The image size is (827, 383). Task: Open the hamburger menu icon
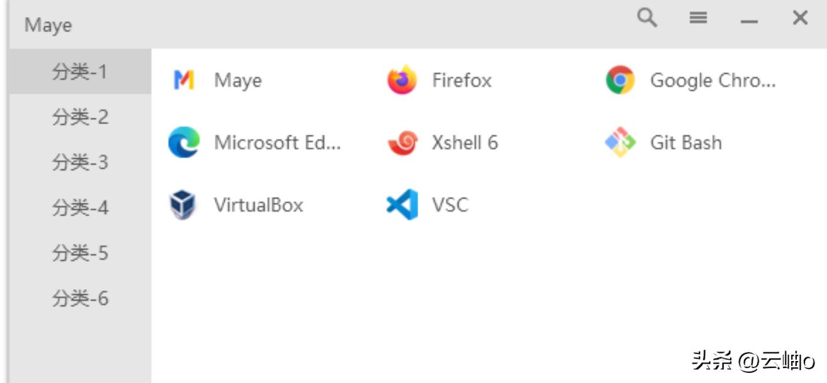pos(698,18)
